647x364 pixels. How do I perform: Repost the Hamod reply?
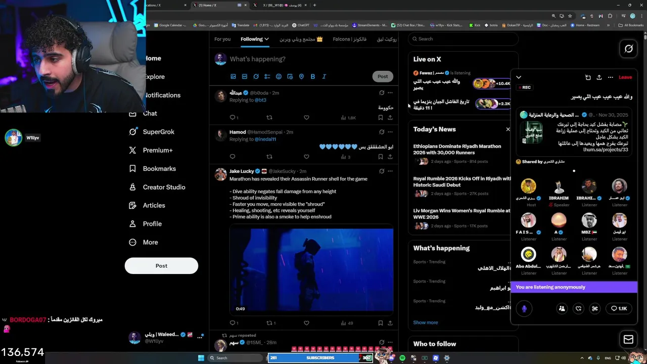(269, 157)
